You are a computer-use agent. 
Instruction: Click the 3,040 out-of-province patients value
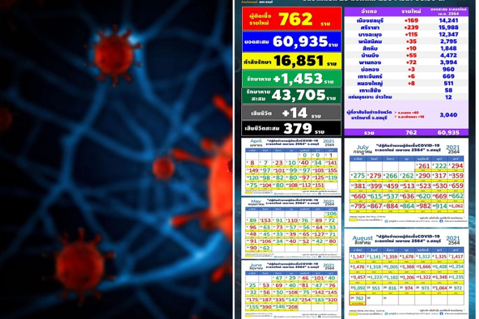[x=448, y=115]
